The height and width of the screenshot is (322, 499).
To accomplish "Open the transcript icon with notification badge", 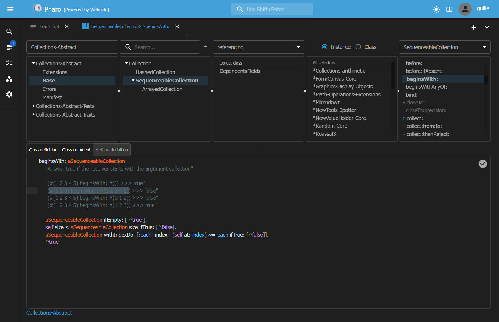I will click(9, 47).
